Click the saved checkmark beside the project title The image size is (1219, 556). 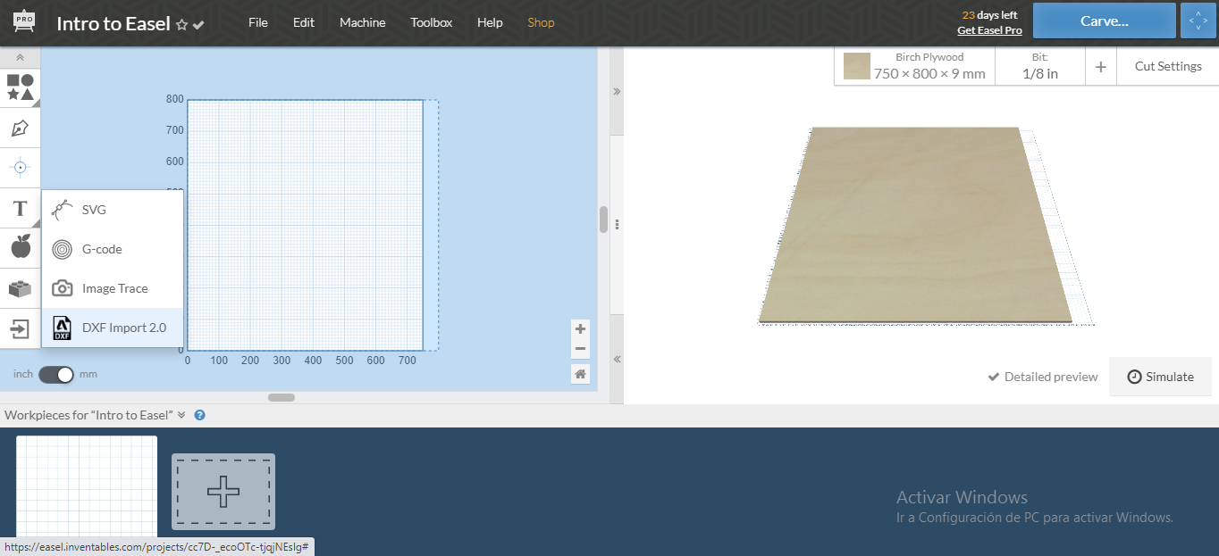click(x=198, y=25)
